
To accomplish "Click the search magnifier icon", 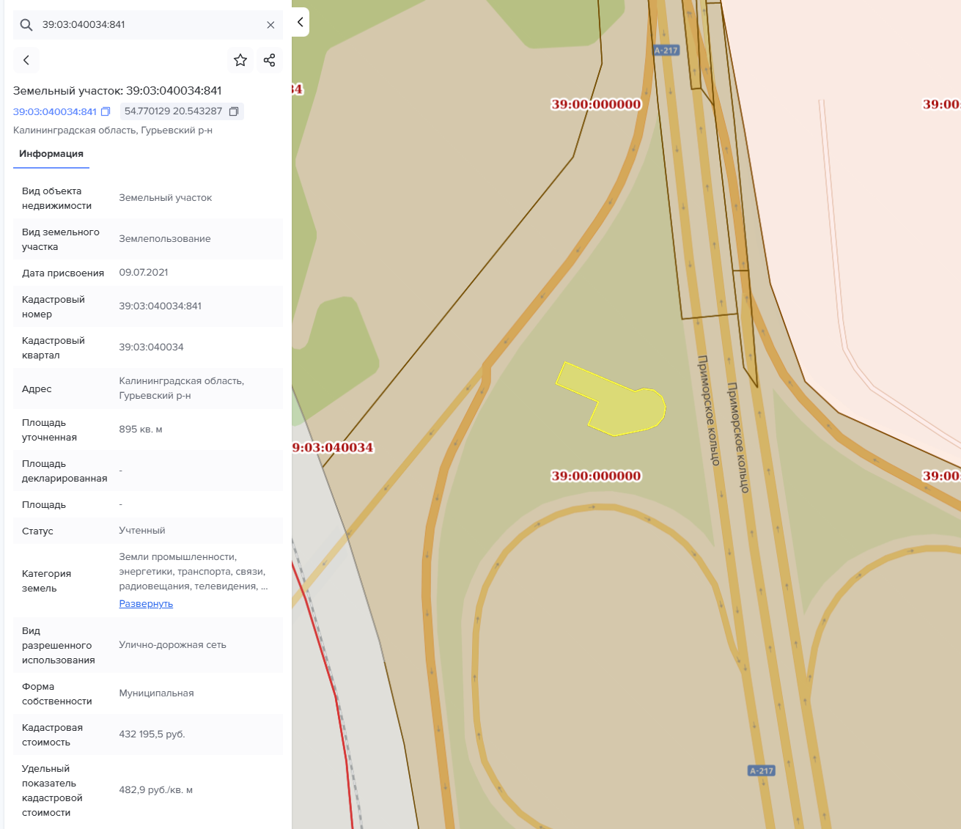I will [x=26, y=25].
